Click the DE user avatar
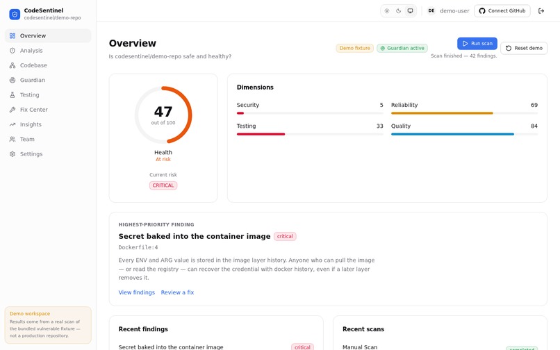Image resolution: width=560 pixels, height=350 pixels. coord(431,10)
